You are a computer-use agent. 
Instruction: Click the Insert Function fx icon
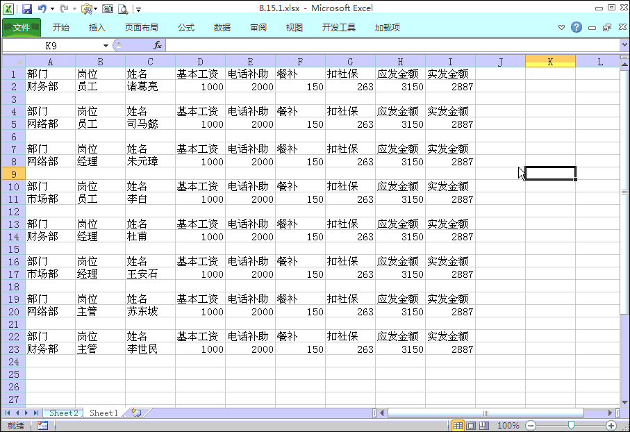coord(158,45)
